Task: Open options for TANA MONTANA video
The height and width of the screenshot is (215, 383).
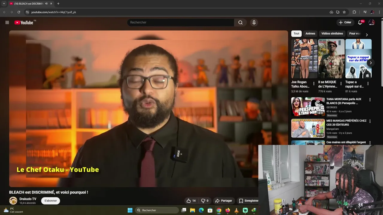Action: [370, 100]
